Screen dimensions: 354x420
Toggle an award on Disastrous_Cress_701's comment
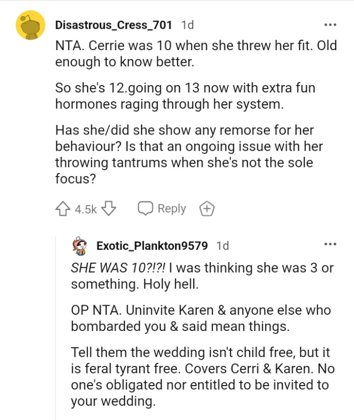(207, 208)
